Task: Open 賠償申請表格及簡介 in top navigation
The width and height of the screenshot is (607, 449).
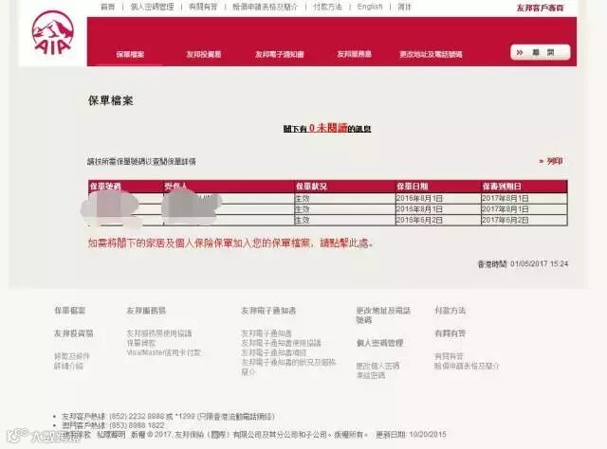Action: [x=266, y=7]
